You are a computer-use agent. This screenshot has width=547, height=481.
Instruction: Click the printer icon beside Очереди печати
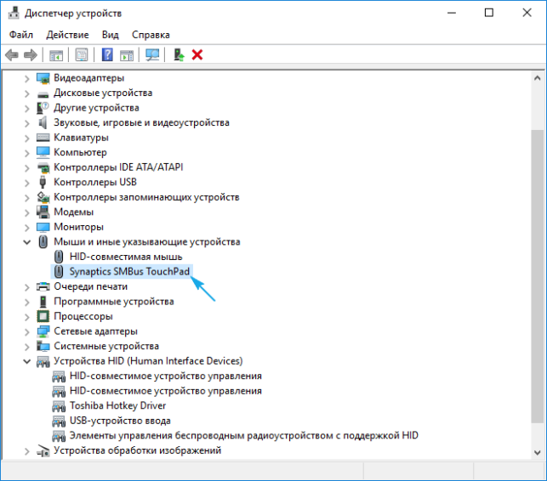point(43,286)
